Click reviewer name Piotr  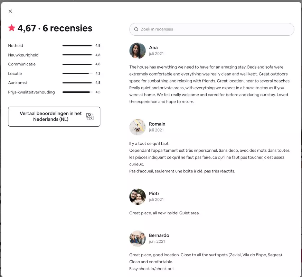[154, 194]
